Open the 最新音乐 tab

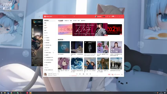[x=83, y=21]
